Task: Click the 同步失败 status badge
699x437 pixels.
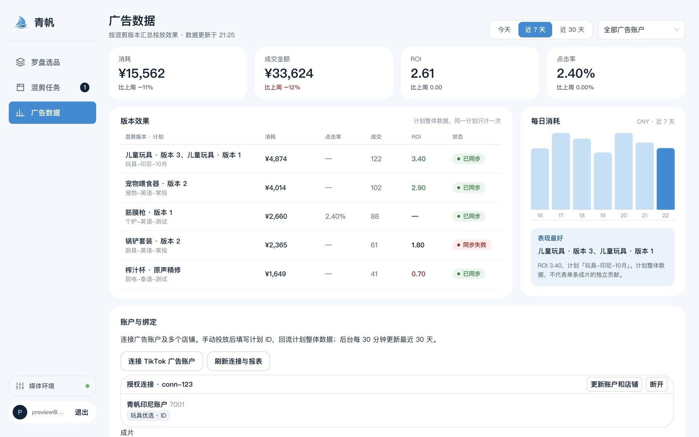Action: [471, 245]
